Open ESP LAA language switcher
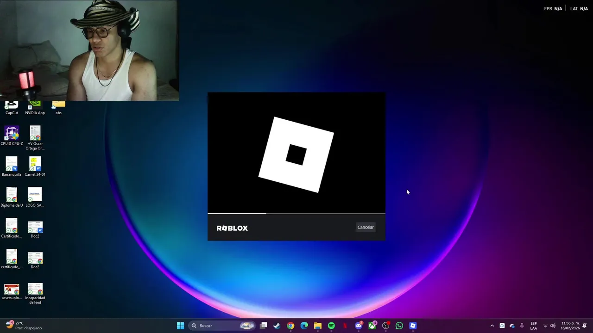The width and height of the screenshot is (593, 333). coord(534,326)
